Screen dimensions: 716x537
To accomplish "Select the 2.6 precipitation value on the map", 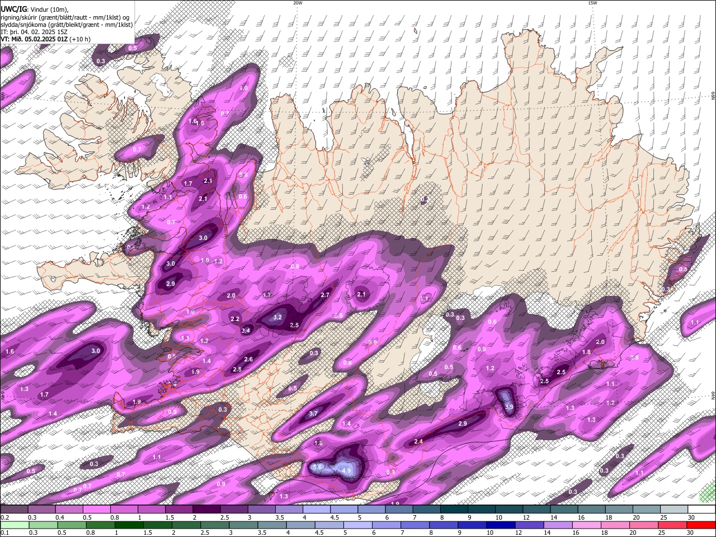I will (x=249, y=359).
